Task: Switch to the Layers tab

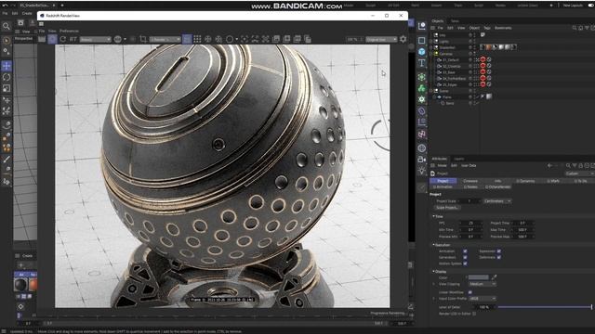Action: click(x=458, y=159)
